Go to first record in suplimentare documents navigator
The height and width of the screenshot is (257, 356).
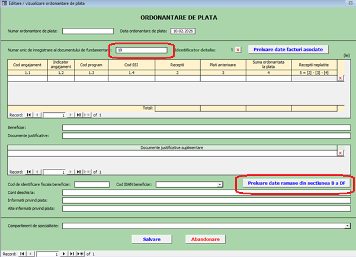tap(28, 172)
